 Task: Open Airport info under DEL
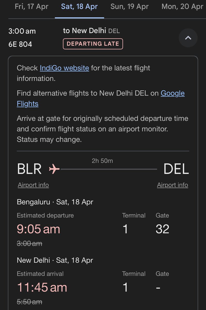click(172, 185)
